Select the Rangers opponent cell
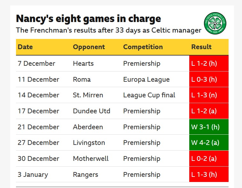This screenshot has height=188, width=242. pos(86,175)
